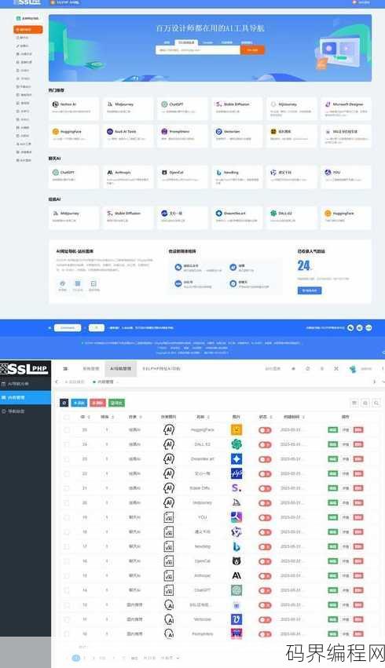Click the NewBing row's Bing logo thumbnail

click(236, 546)
